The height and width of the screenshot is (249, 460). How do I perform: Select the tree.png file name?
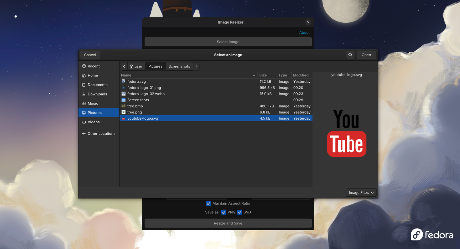pos(135,112)
